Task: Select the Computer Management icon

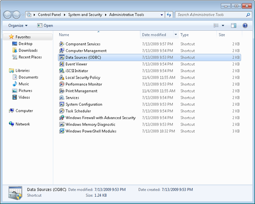Action: point(62,51)
